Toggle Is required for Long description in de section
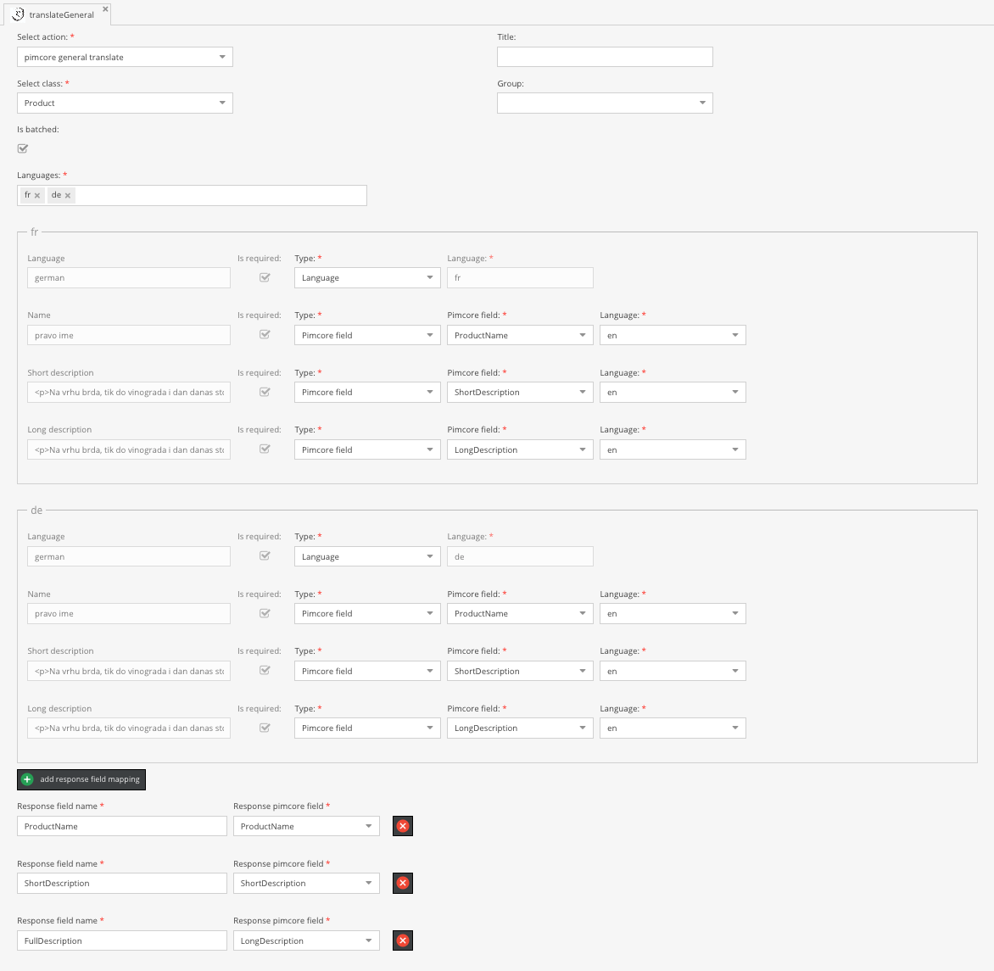This screenshot has width=994, height=971. pyautogui.click(x=265, y=728)
